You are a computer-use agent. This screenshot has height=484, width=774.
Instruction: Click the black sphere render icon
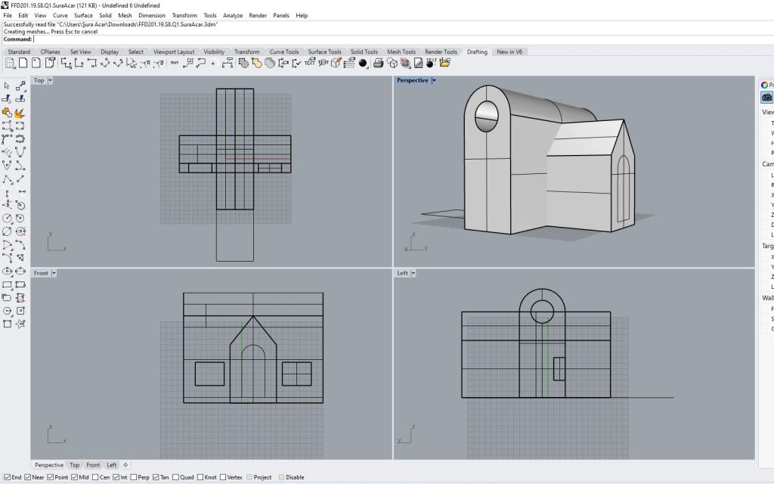coord(363,64)
